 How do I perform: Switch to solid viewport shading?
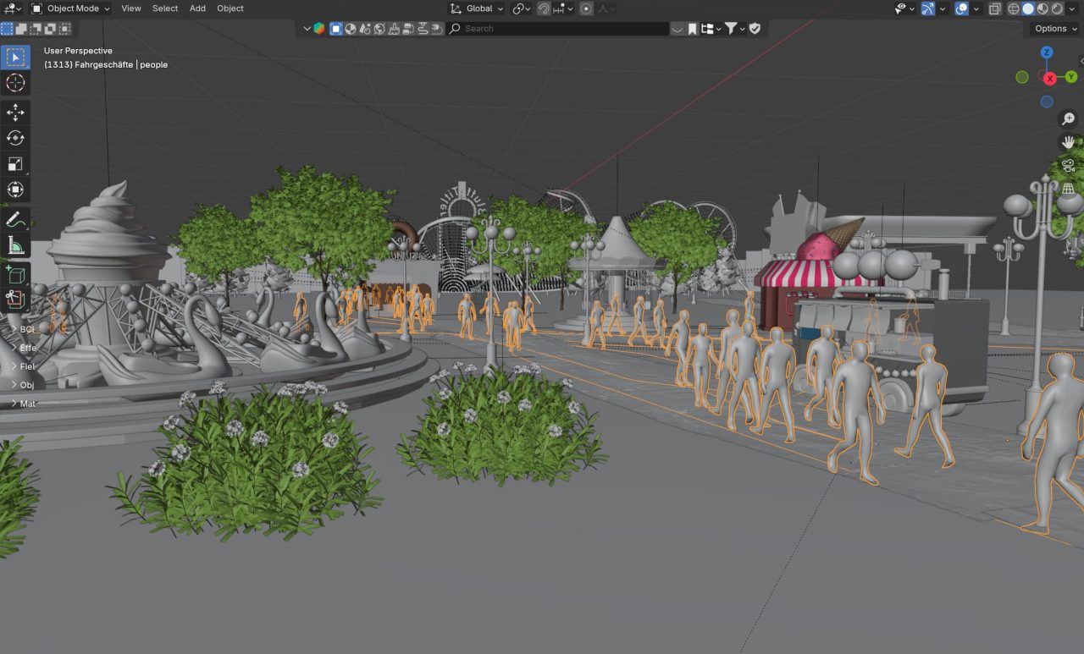1028,8
